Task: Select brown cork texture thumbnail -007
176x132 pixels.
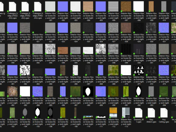Action: [x=126, y=7]
